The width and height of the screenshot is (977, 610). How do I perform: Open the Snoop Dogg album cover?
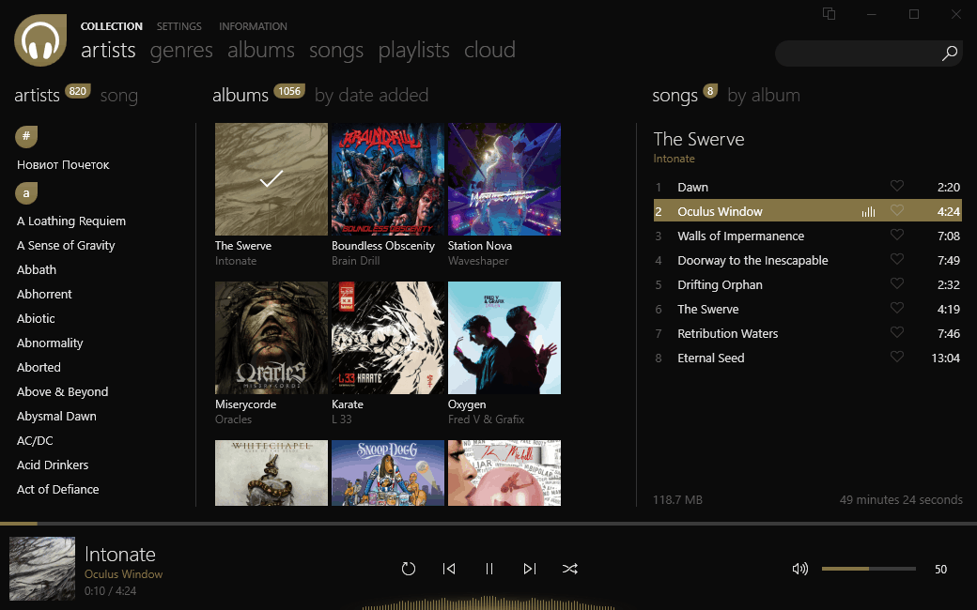[388, 473]
